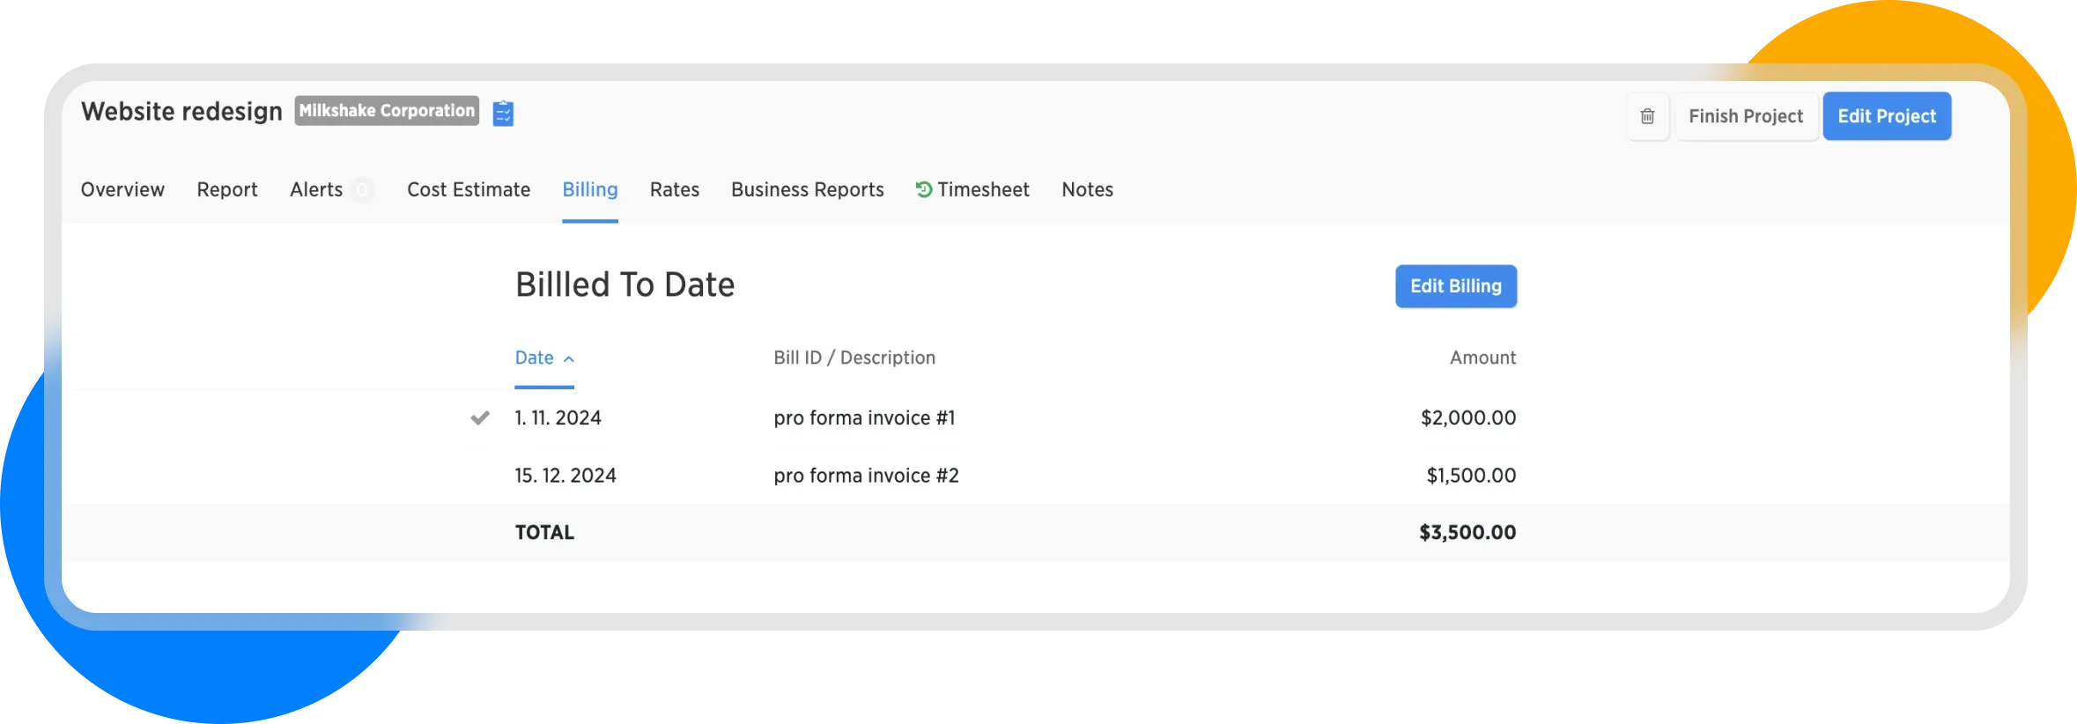
Task: Click the green timesheet clock icon
Action: pyautogui.click(x=923, y=189)
